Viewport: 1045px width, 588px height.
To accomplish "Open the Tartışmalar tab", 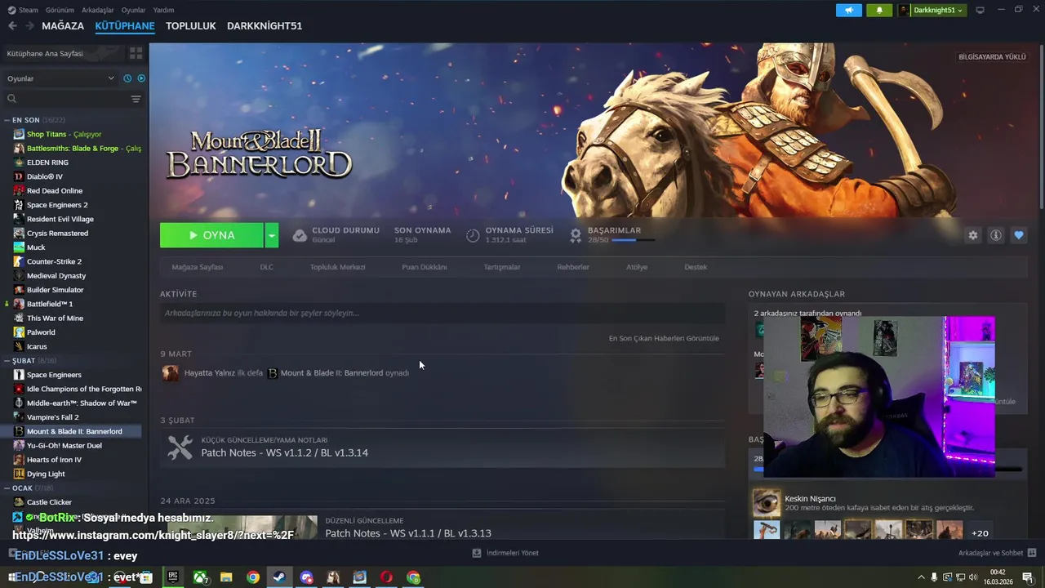I will point(501,267).
